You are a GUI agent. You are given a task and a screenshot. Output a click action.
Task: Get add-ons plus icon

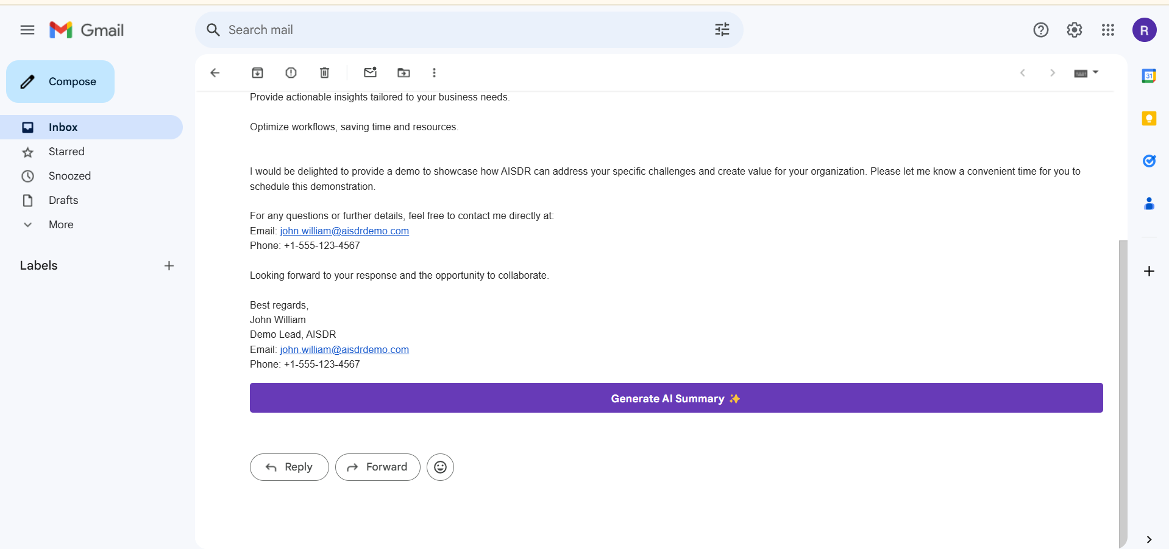1149,271
